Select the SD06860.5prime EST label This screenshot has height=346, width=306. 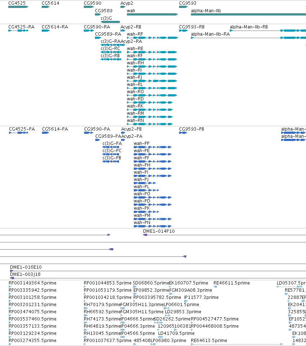151,283
